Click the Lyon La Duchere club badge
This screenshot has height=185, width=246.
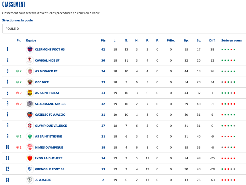[30, 158]
